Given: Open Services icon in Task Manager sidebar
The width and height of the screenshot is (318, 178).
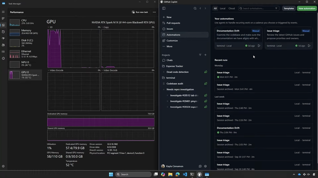Looking at the screenshot, I should pos(3,58).
